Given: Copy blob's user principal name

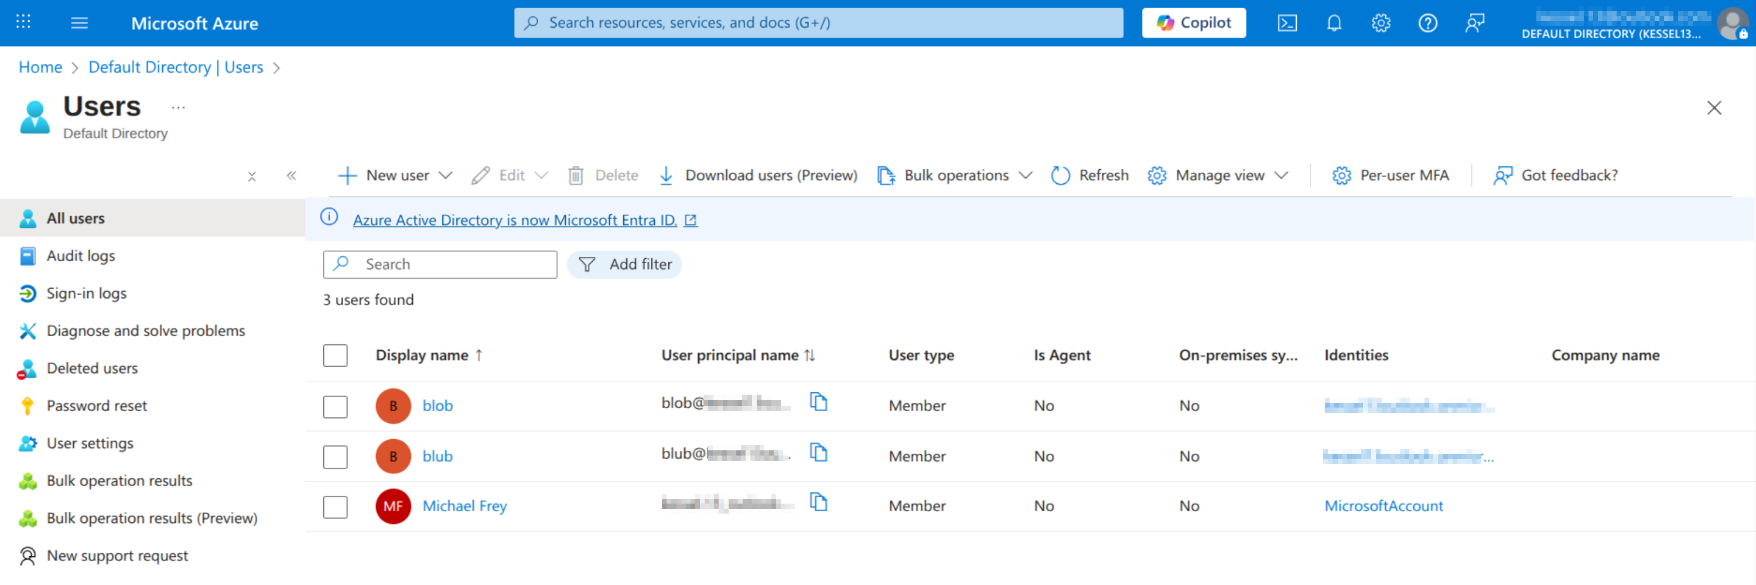Looking at the screenshot, I should (819, 402).
